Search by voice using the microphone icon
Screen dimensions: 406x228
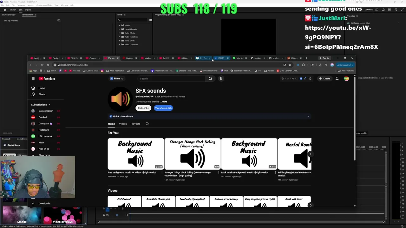[x=221, y=79]
